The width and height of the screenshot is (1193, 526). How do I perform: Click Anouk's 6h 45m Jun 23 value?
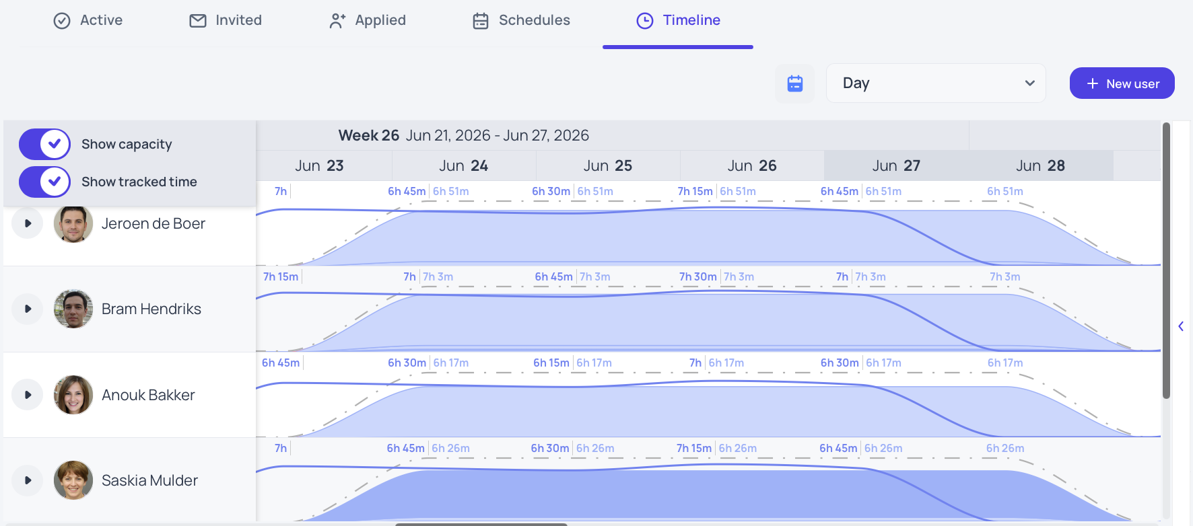[x=281, y=363]
